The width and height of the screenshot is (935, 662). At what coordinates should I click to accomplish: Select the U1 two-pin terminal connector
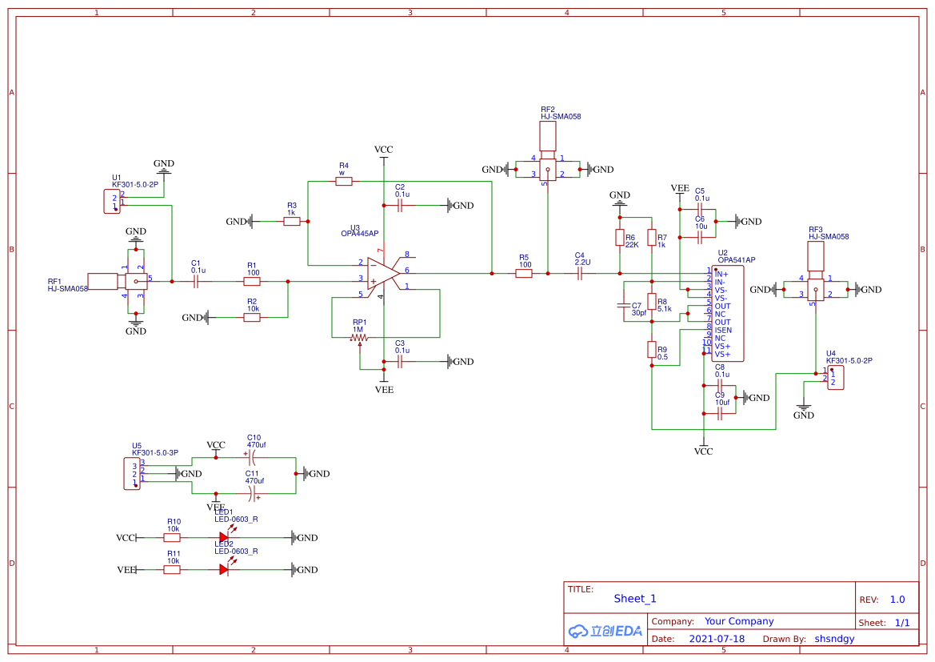[x=111, y=202]
